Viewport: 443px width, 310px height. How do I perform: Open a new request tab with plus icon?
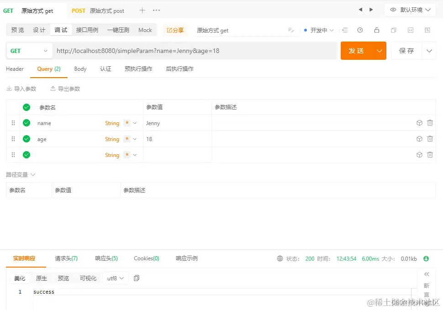pos(142,11)
